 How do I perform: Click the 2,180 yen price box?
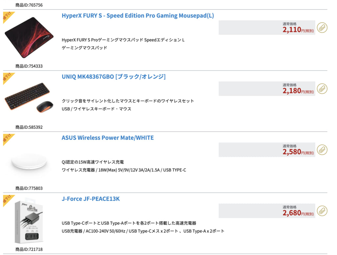tap(267, 89)
